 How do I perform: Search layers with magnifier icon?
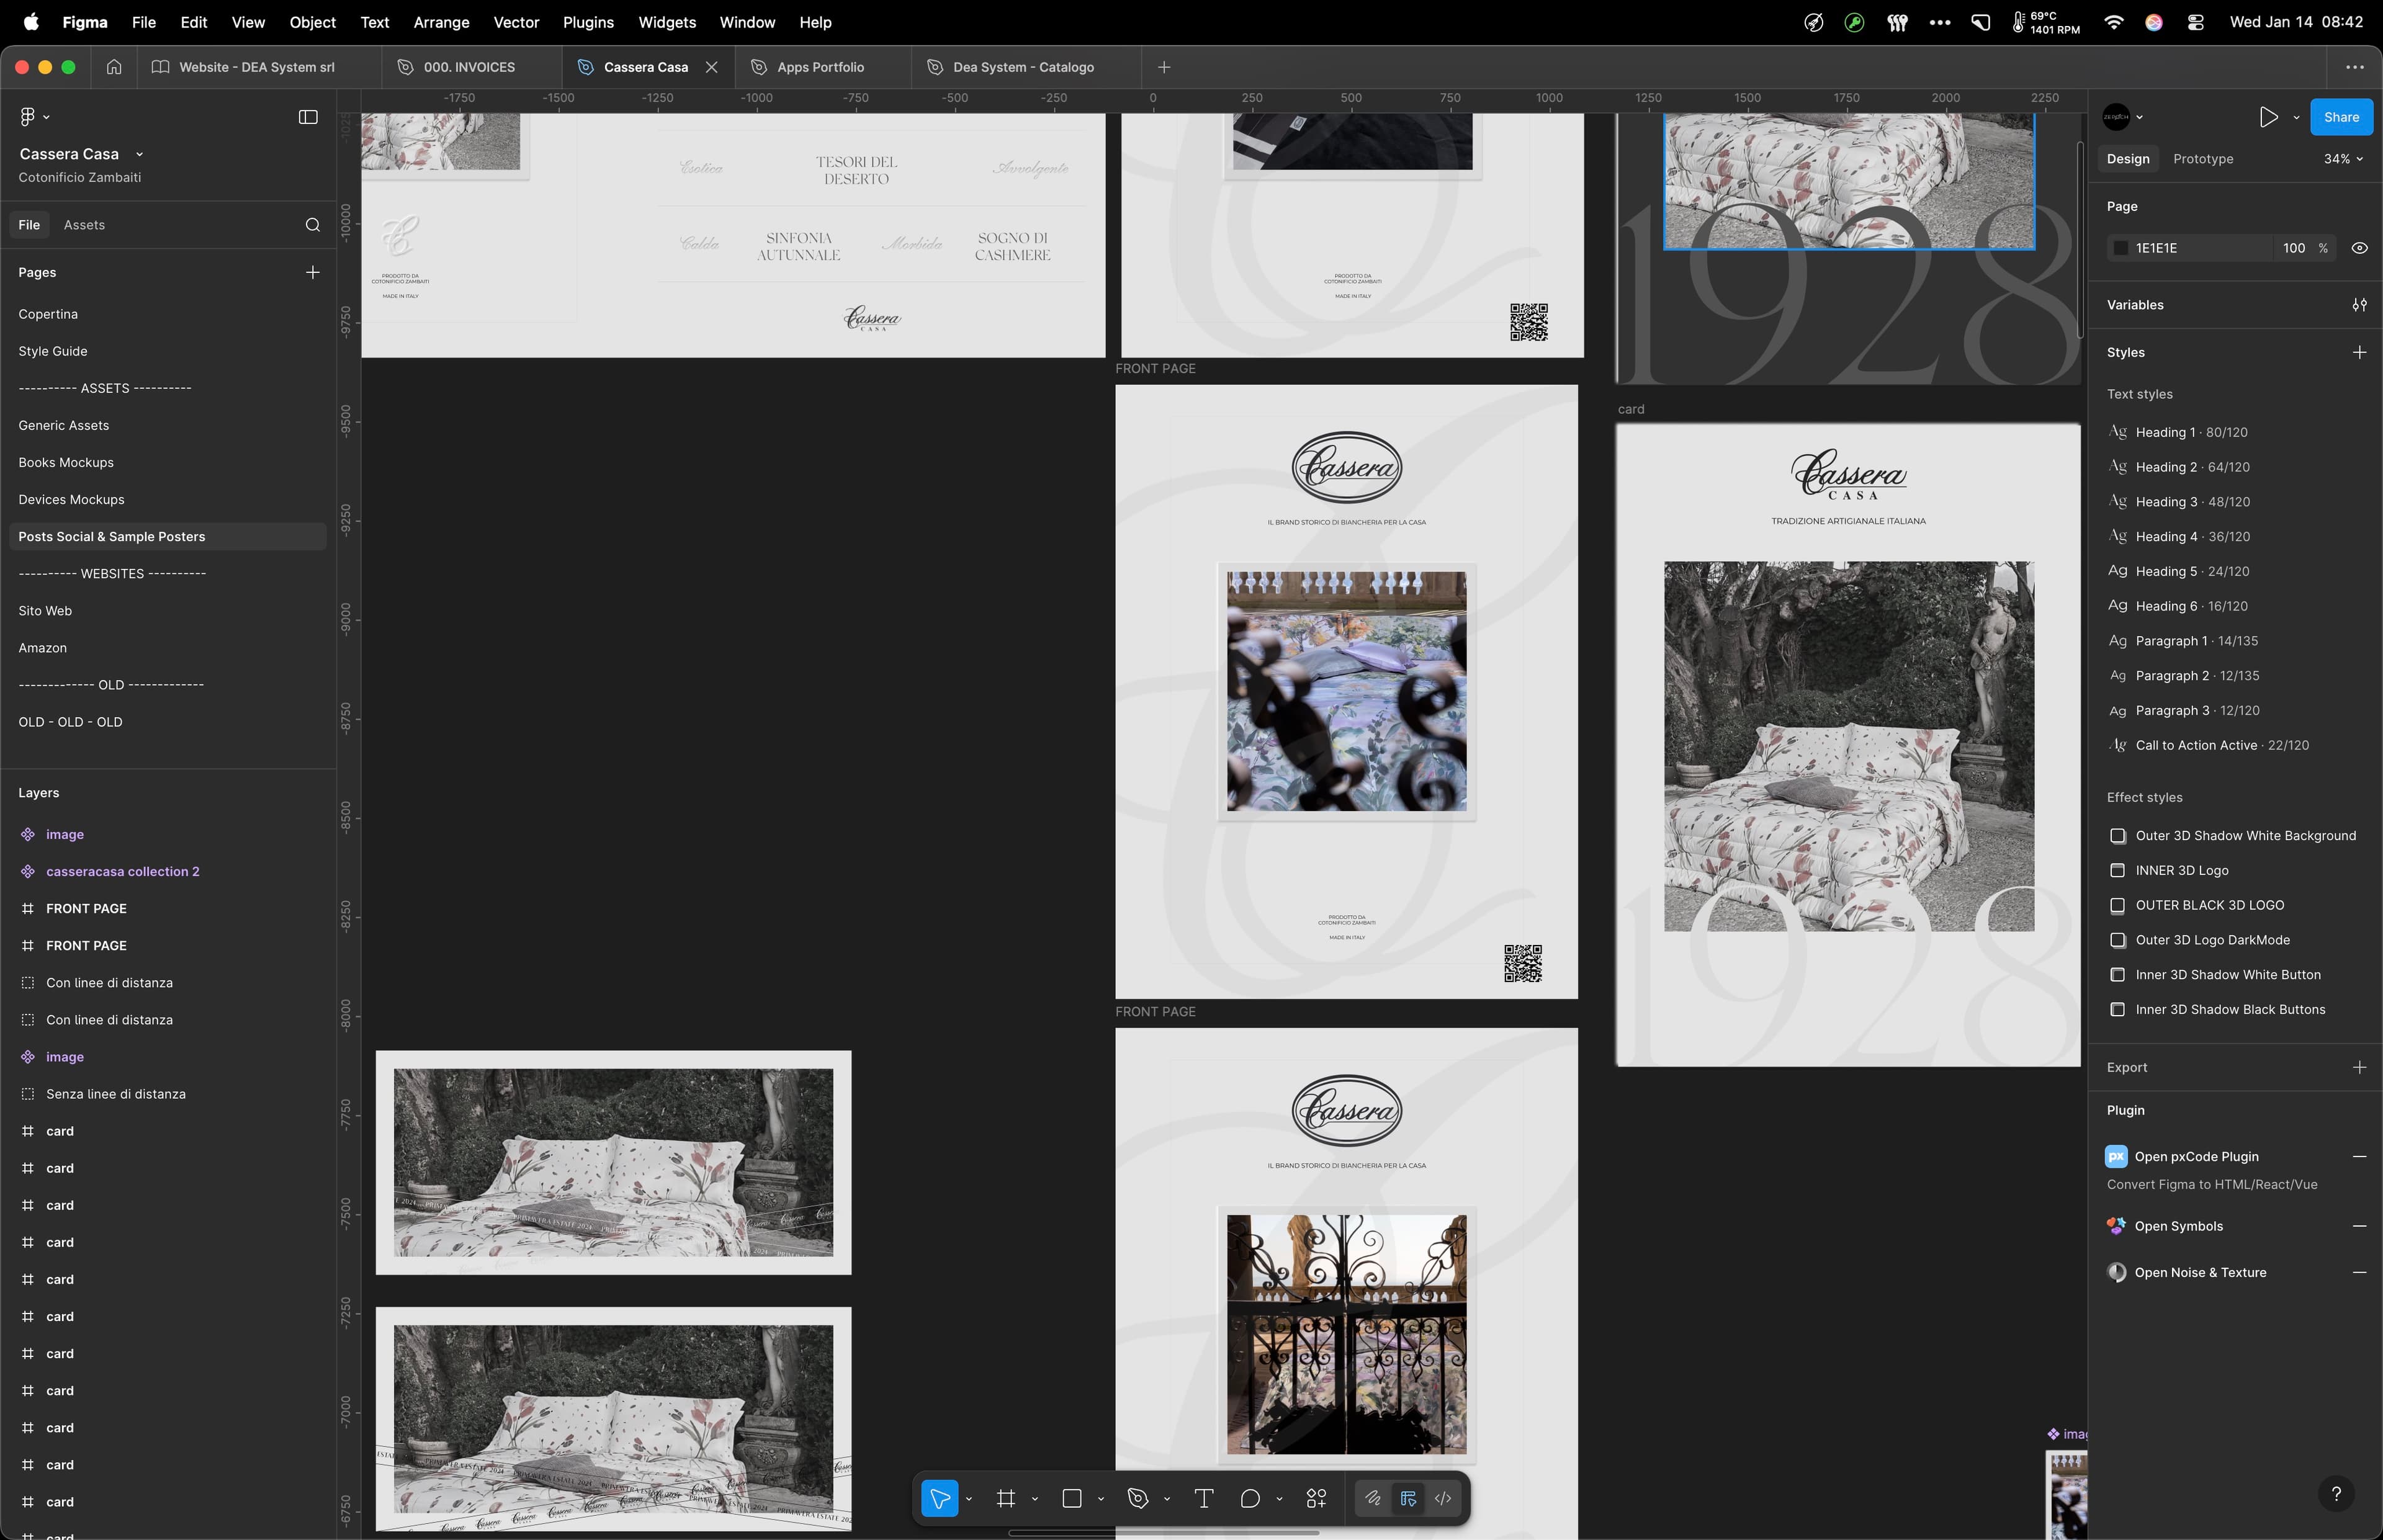[x=313, y=225]
